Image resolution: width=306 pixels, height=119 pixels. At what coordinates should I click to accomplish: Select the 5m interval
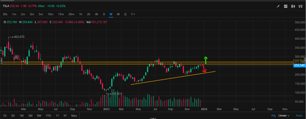pos(41,14)
